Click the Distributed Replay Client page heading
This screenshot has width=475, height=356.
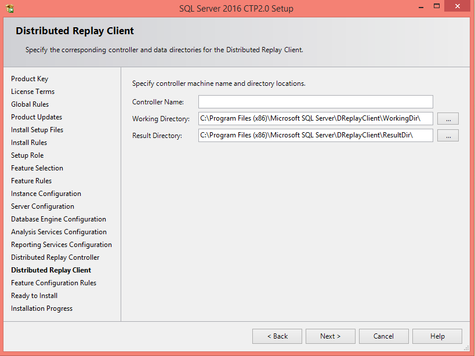pyautogui.click(x=75, y=31)
